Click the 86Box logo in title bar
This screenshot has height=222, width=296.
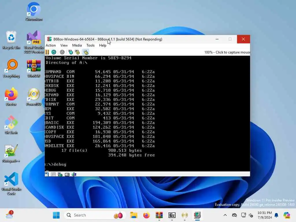pyautogui.click(x=49, y=39)
